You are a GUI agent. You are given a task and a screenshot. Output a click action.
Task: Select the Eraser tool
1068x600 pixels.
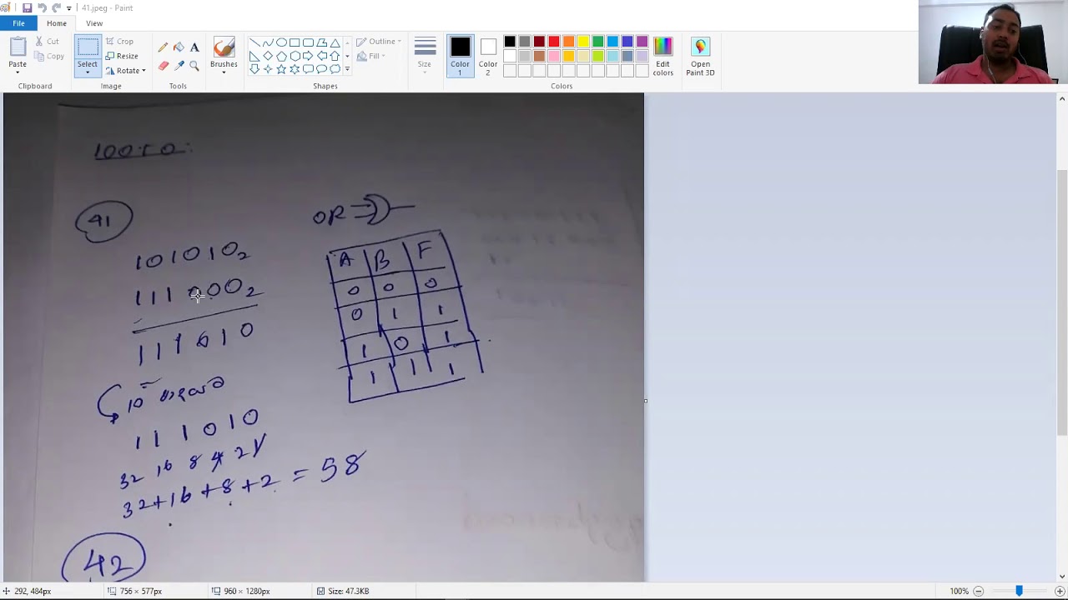click(x=163, y=66)
